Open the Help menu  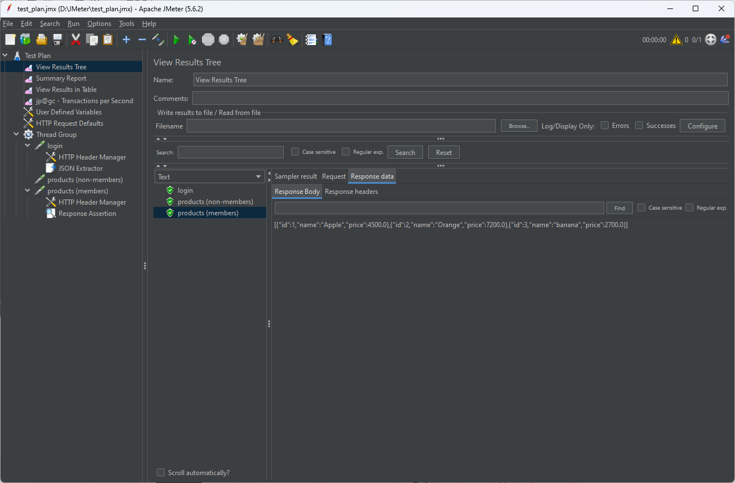pyautogui.click(x=149, y=24)
